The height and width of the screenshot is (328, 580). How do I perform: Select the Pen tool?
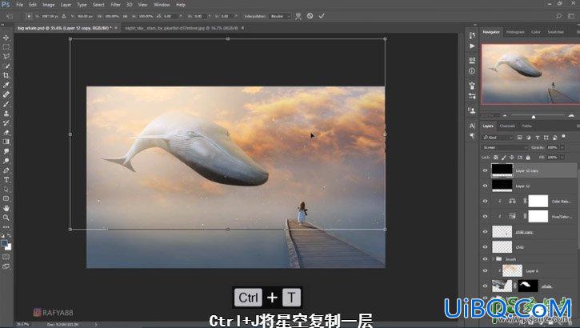pos(6,170)
